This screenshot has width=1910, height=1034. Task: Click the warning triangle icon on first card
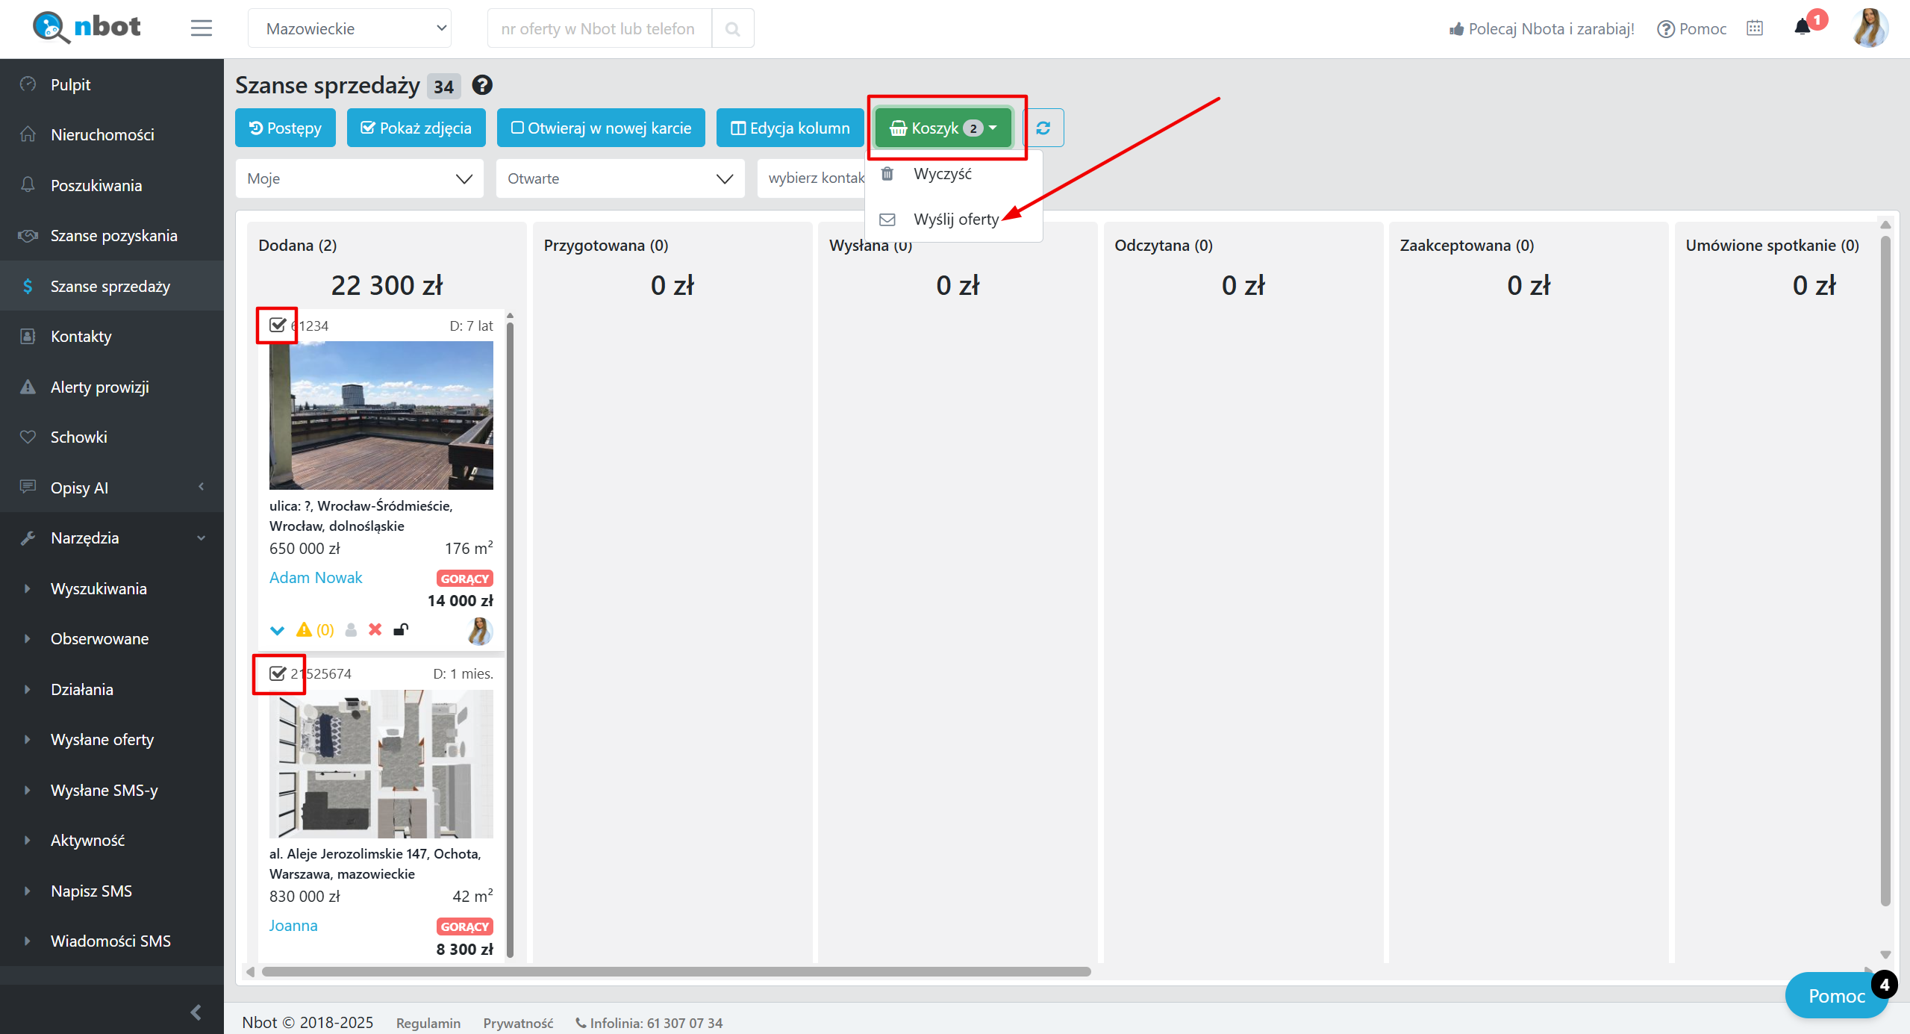303,629
